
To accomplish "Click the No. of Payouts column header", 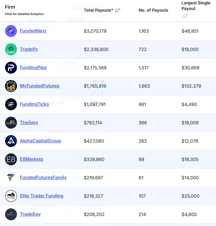I will click(153, 10).
